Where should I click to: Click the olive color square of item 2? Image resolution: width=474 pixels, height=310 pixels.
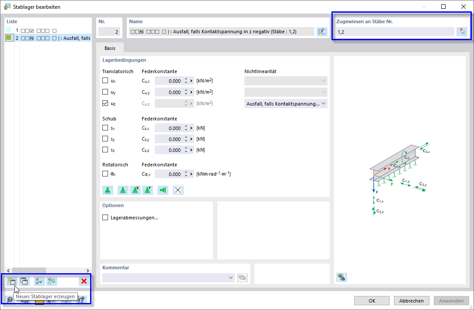(x=9, y=38)
